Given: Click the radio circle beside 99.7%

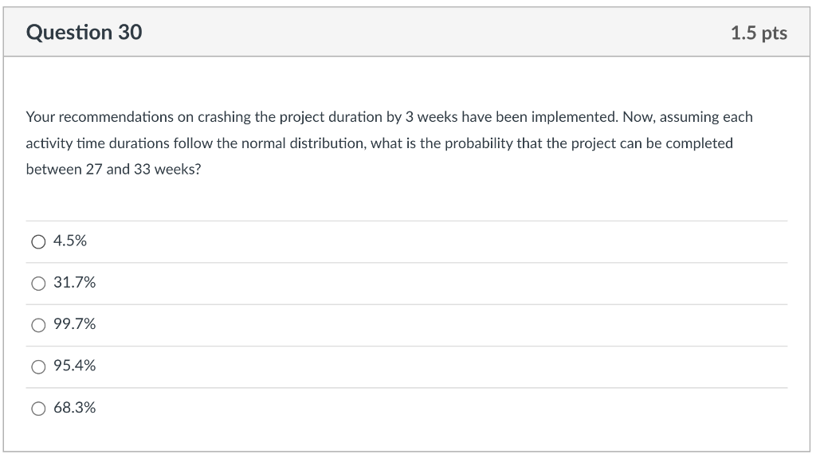Looking at the screenshot, I should (38, 325).
